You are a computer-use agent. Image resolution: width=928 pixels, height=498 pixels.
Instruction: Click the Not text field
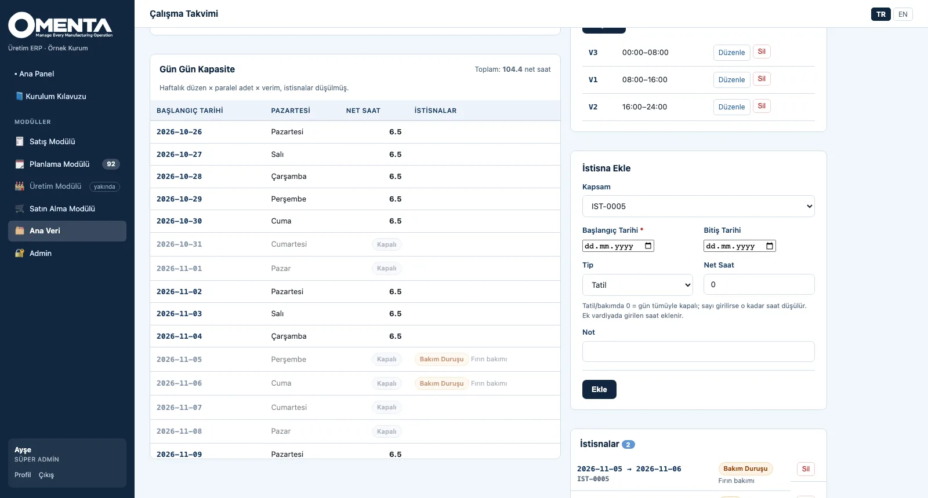[698, 351]
